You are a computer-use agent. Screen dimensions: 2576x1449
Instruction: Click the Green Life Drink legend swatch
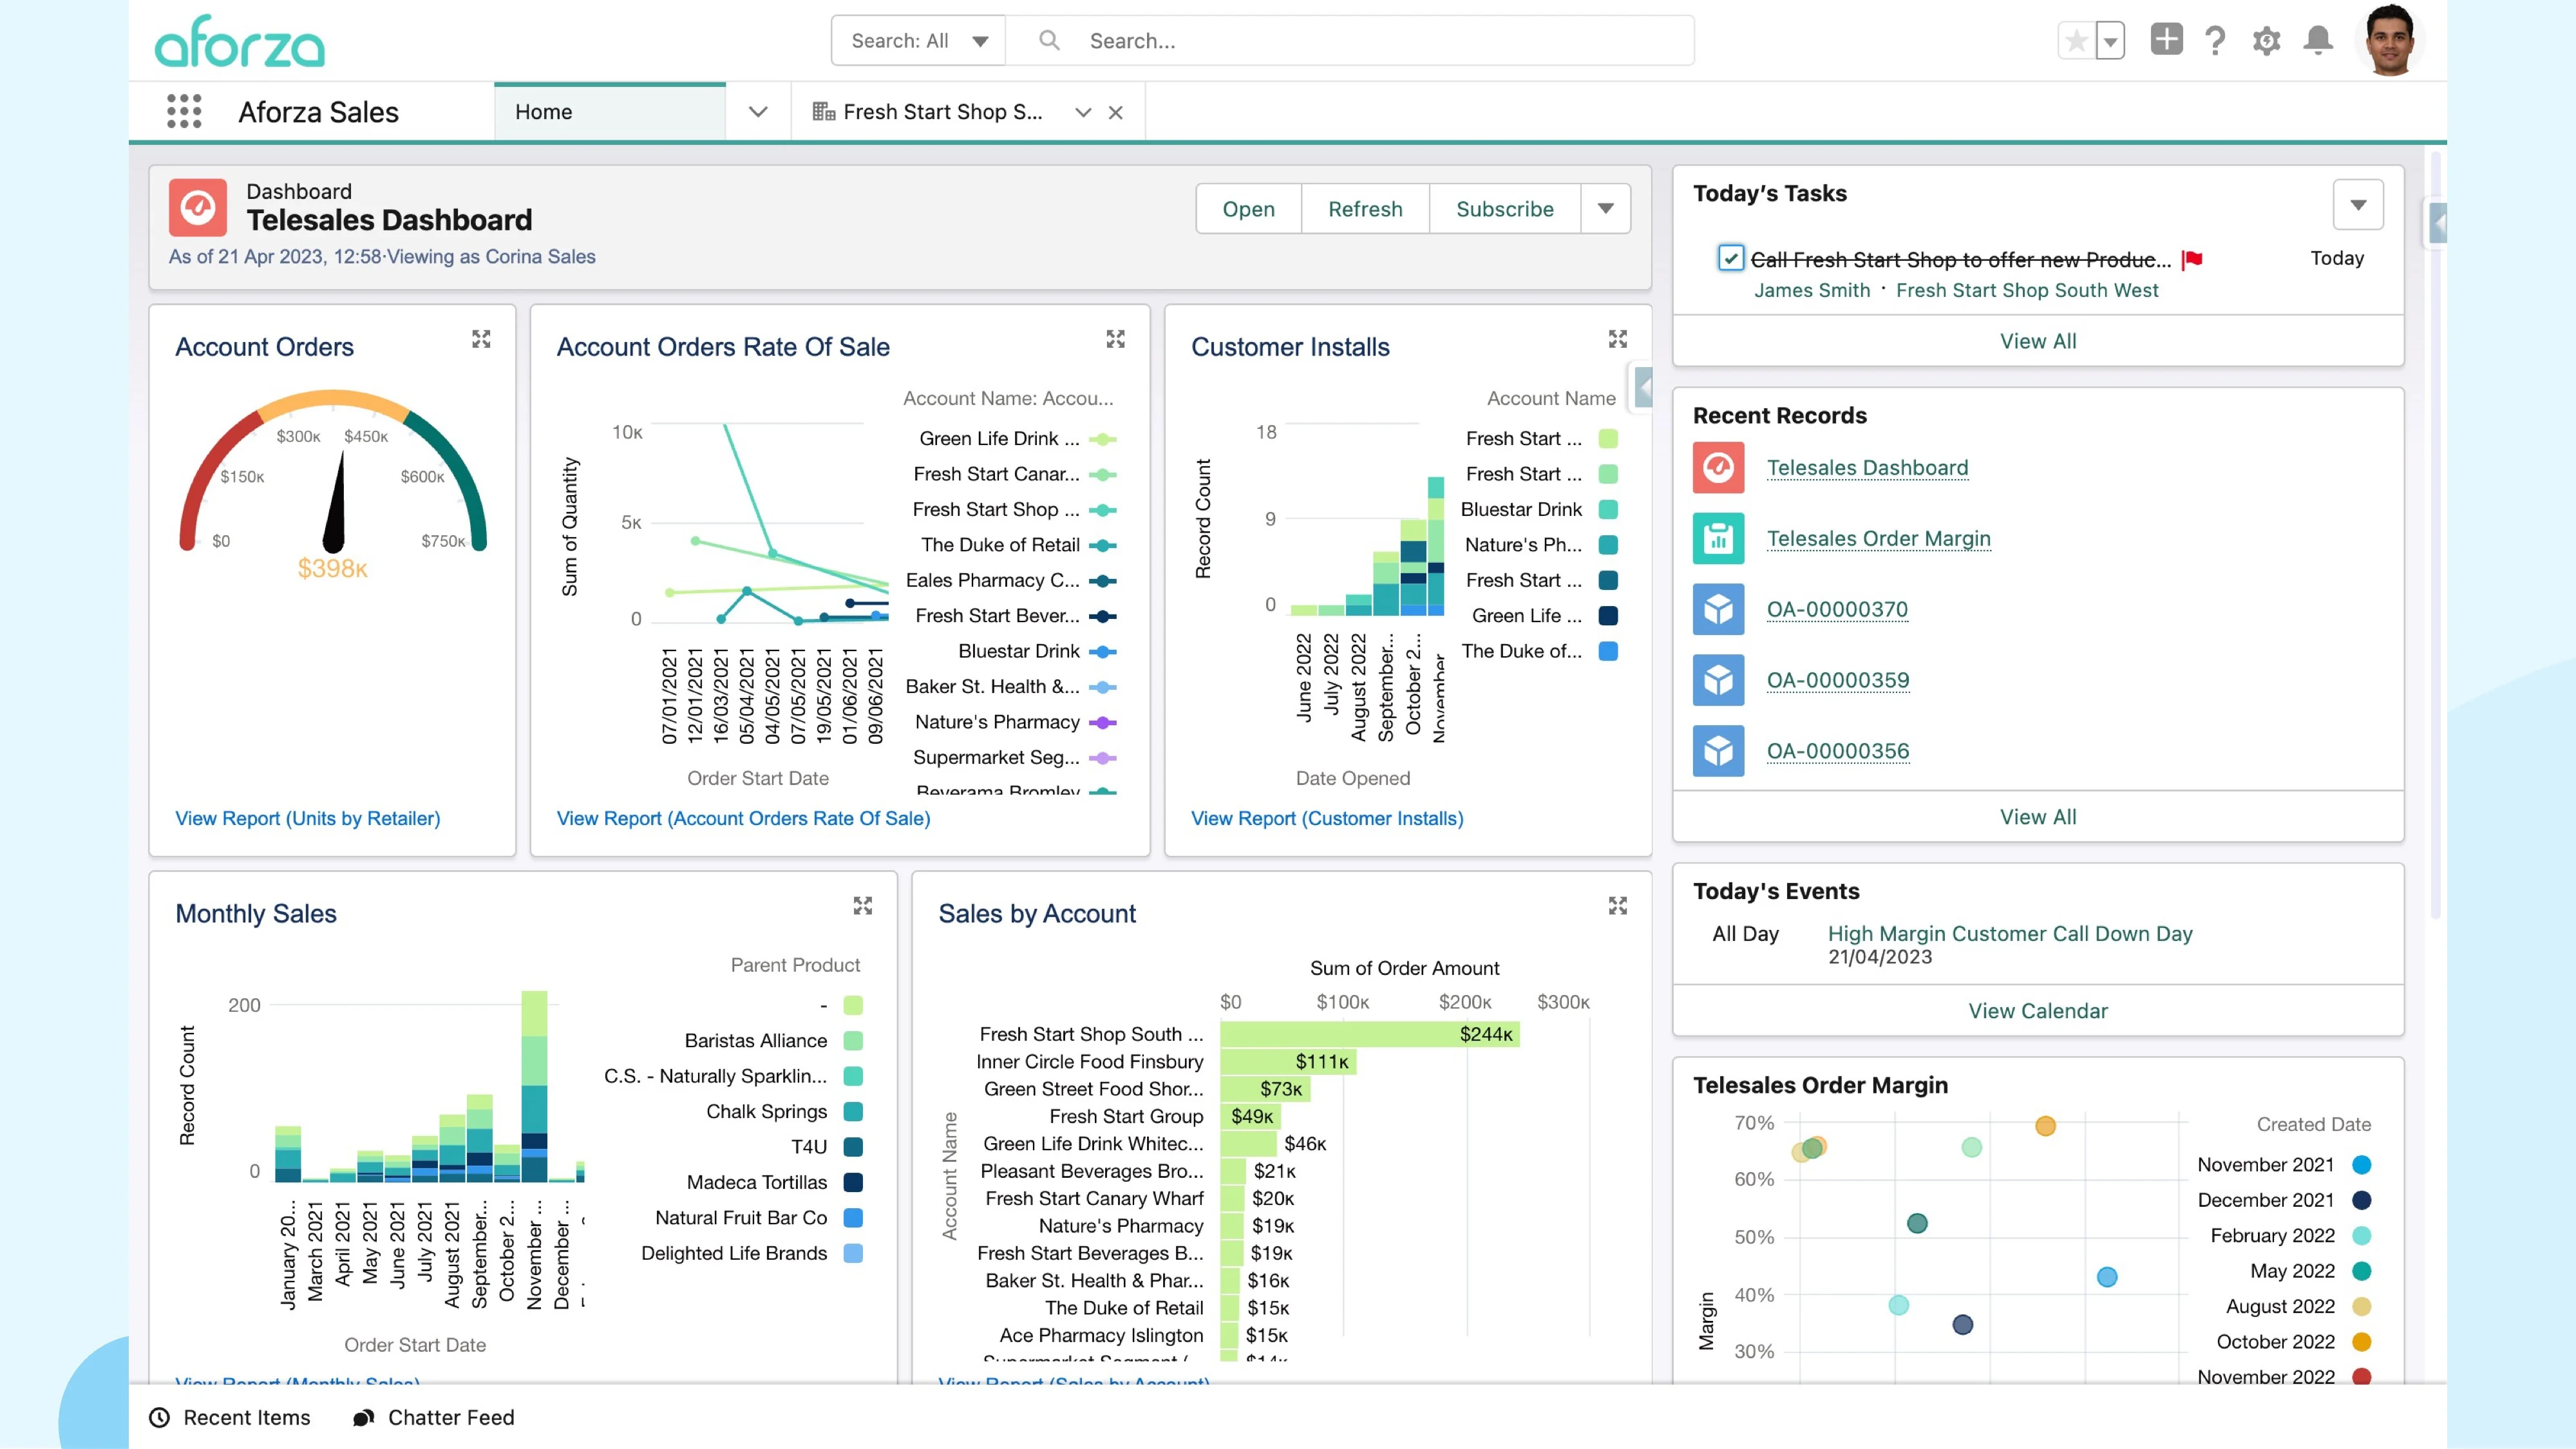[1102, 439]
